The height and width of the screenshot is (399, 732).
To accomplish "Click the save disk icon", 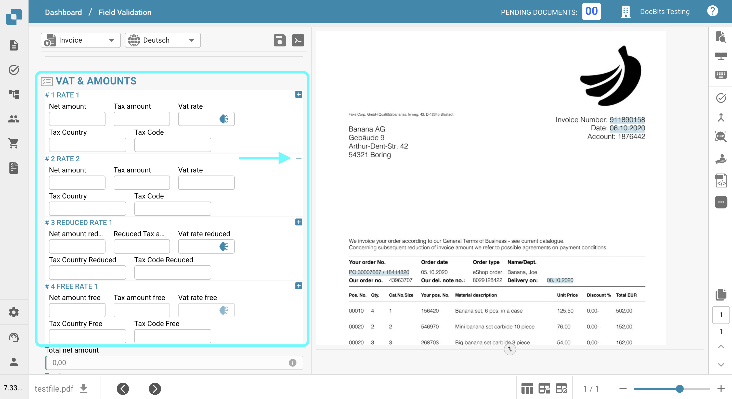I will click(280, 40).
